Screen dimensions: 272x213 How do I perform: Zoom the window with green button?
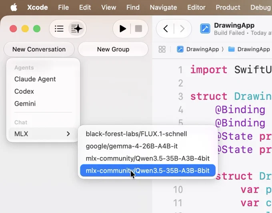(x=37, y=29)
